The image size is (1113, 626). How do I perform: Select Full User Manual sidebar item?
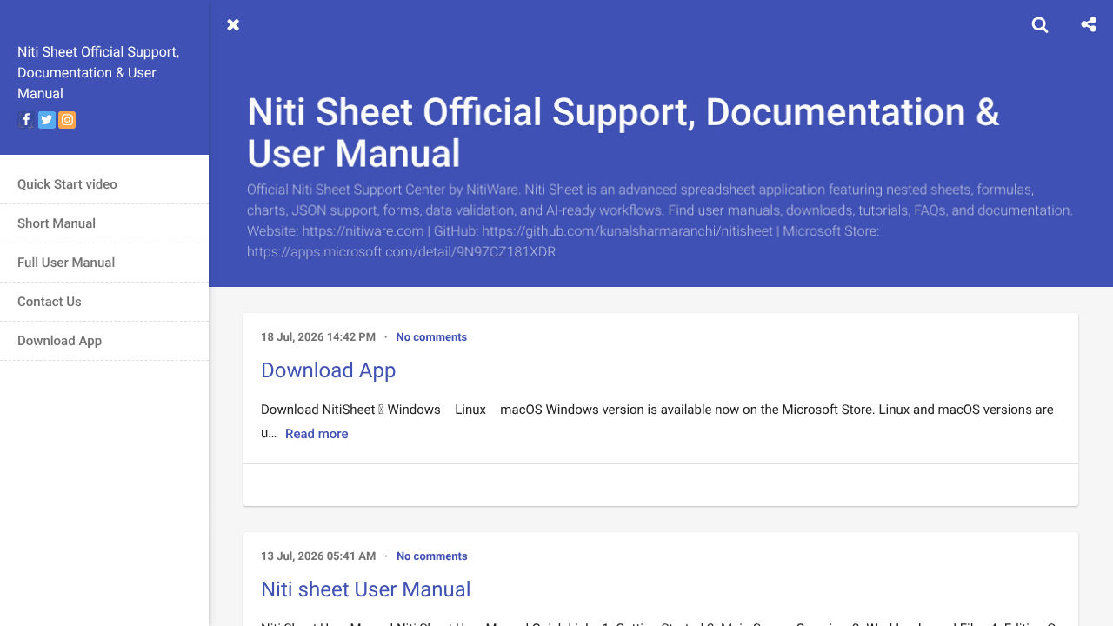click(104, 263)
